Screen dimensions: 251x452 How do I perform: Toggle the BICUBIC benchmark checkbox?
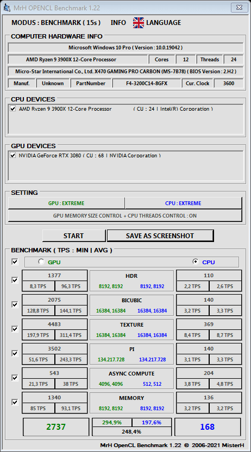pyautogui.click(x=15, y=304)
